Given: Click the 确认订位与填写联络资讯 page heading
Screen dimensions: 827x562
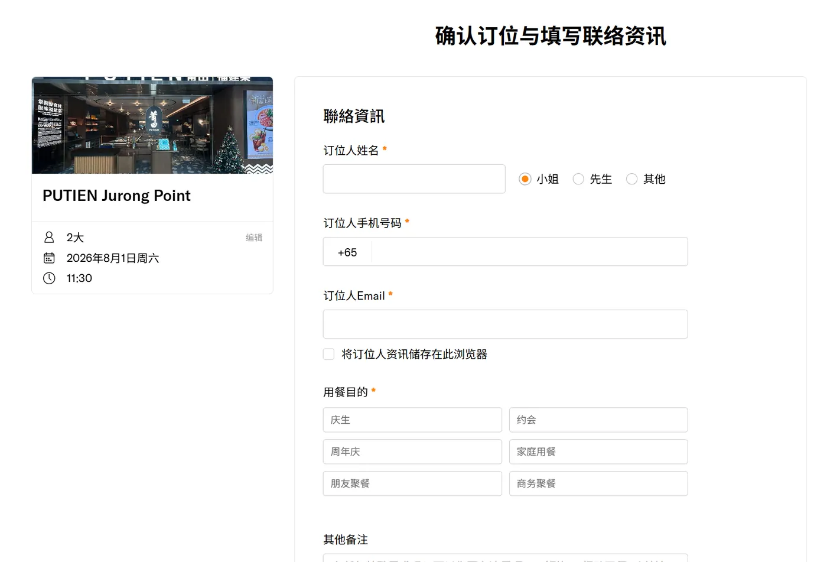Looking at the screenshot, I should click(x=551, y=36).
